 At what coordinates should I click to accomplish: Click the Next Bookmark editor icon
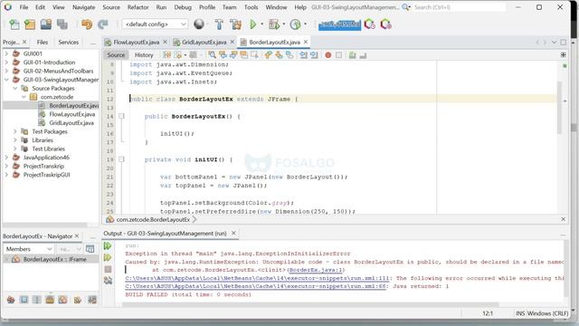[279, 55]
